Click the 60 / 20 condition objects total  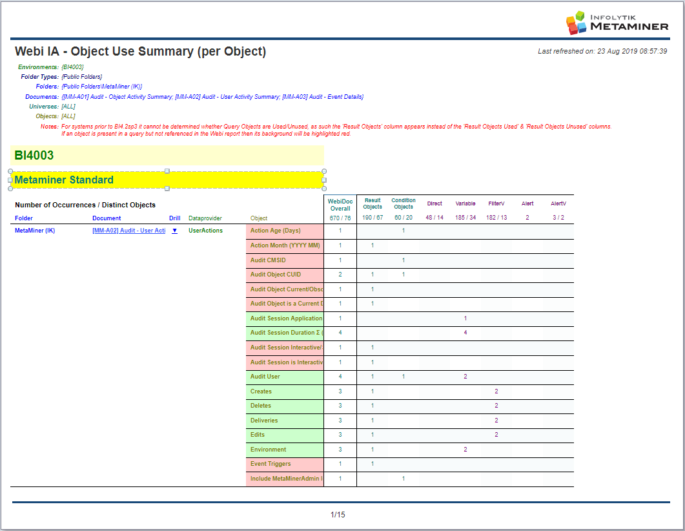(x=404, y=218)
